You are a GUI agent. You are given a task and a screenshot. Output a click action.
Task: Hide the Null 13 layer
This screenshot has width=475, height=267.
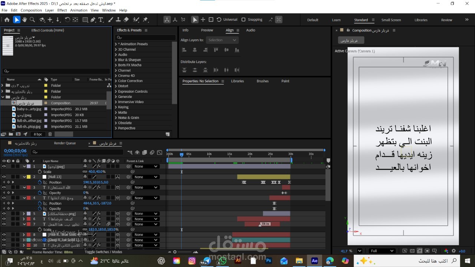4,177
